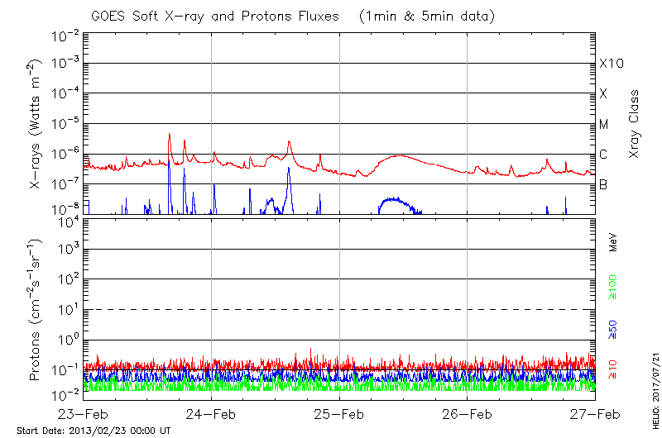Image resolution: width=662 pixels, height=438 pixels.
Task: Click the 'Xray Class' vertical axis title
Action: [x=635, y=124]
